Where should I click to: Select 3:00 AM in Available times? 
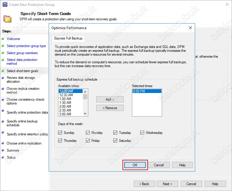(x=71, y=114)
